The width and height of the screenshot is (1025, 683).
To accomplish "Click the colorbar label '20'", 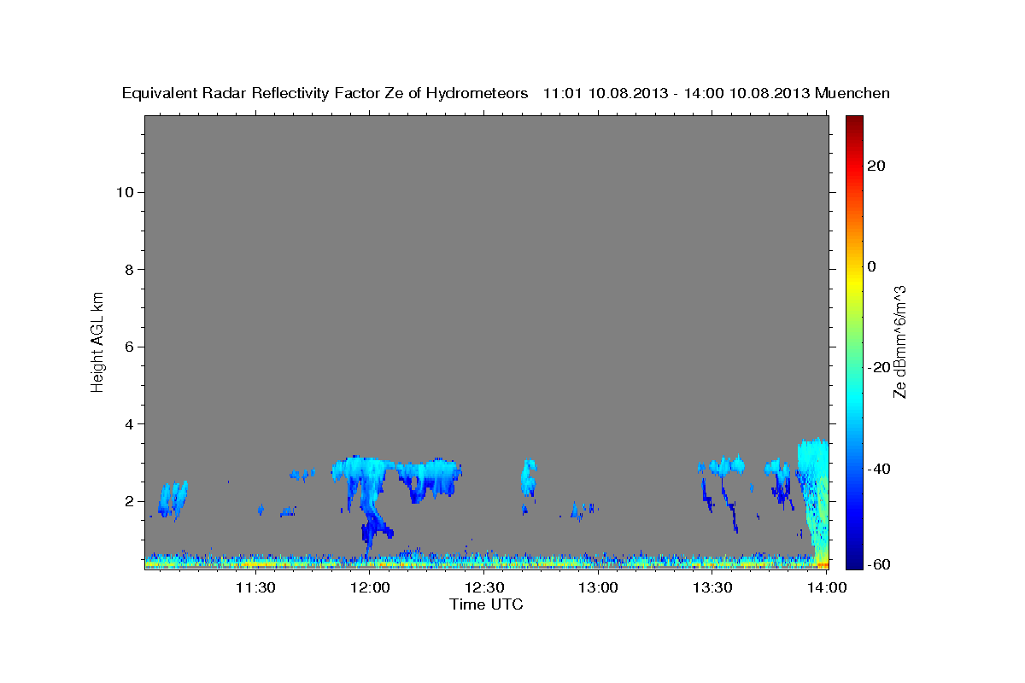I will [876, 166].
